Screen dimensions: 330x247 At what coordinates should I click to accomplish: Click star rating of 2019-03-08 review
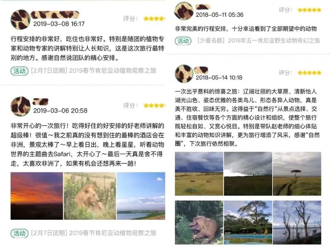pyautogui.click(x=154, y=19)
